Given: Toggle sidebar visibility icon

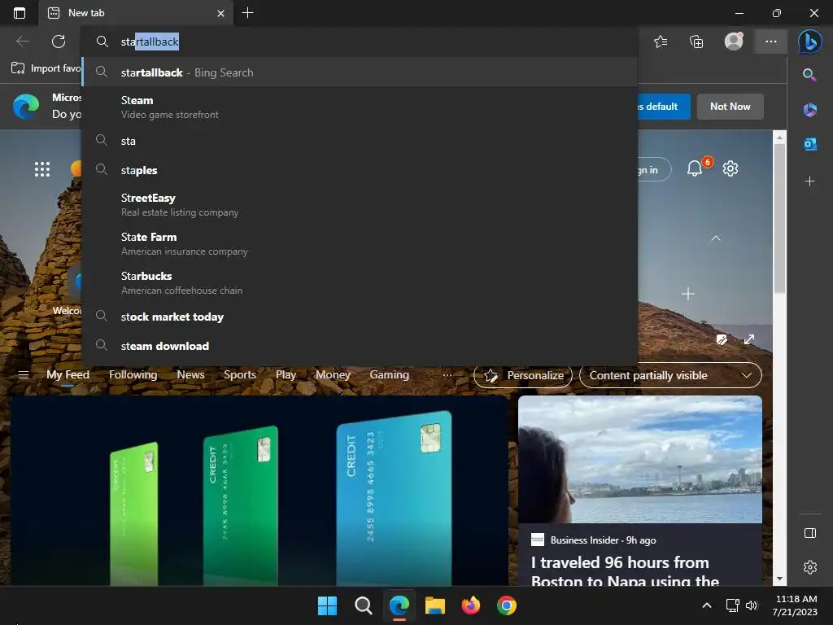Looking at the screenshot, I should click(810, 533).
